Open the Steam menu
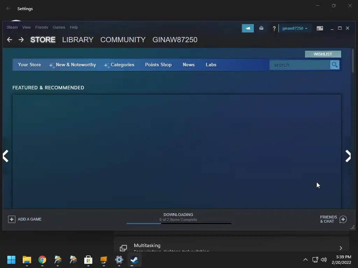The image size is (358, 268). point(12,27)
